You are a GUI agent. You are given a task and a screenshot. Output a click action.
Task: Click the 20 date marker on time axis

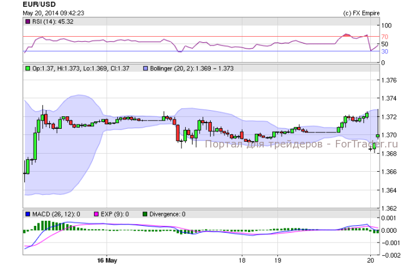[x=371, y=259]
